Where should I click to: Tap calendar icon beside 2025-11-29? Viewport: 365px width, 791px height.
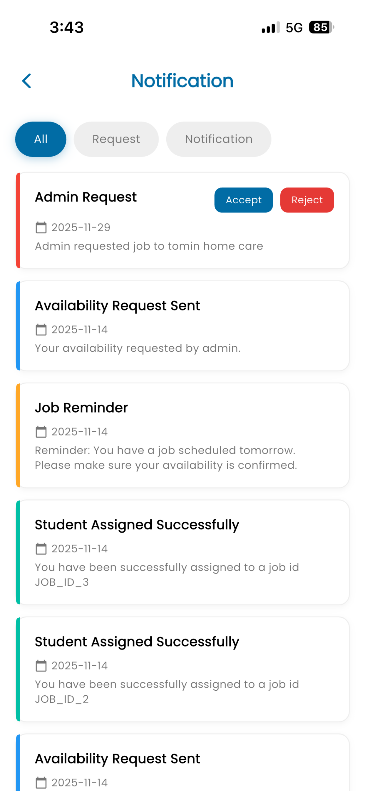41,227
